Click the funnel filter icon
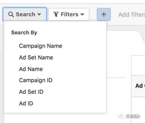 [x=56, y=14]
